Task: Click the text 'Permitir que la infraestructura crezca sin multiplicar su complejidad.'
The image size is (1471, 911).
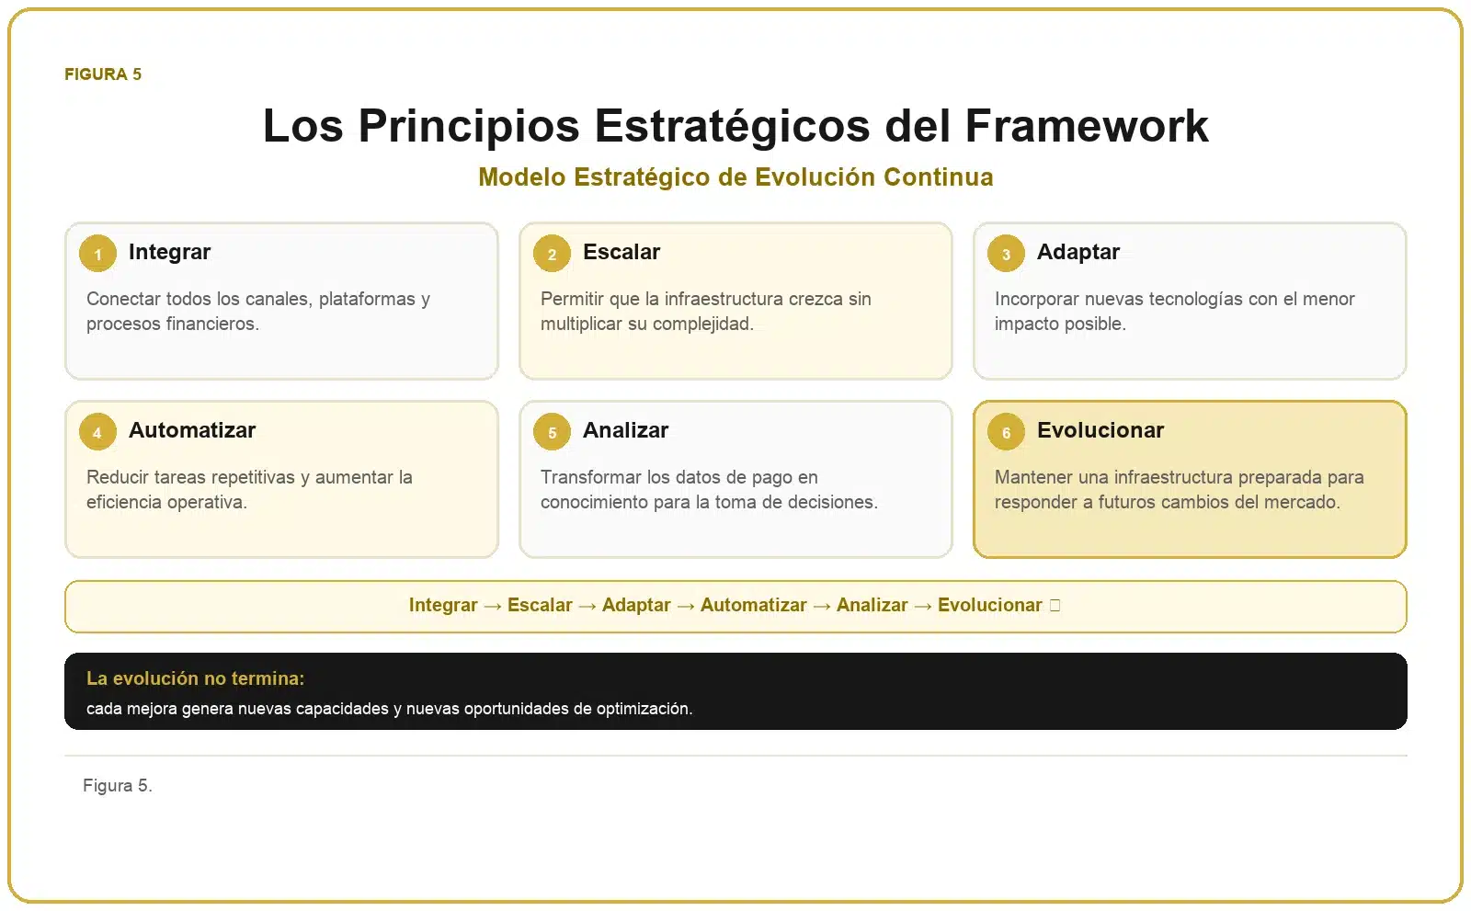Action: [x=706, y=311]
